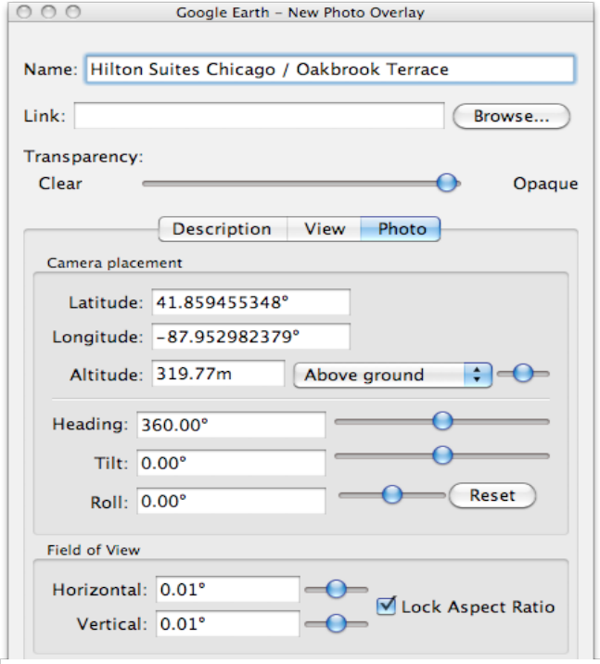The height and width of the screenshot is (664, 600).
Task: Click the Vertical field of view field
Action: (x=228, y=623)
